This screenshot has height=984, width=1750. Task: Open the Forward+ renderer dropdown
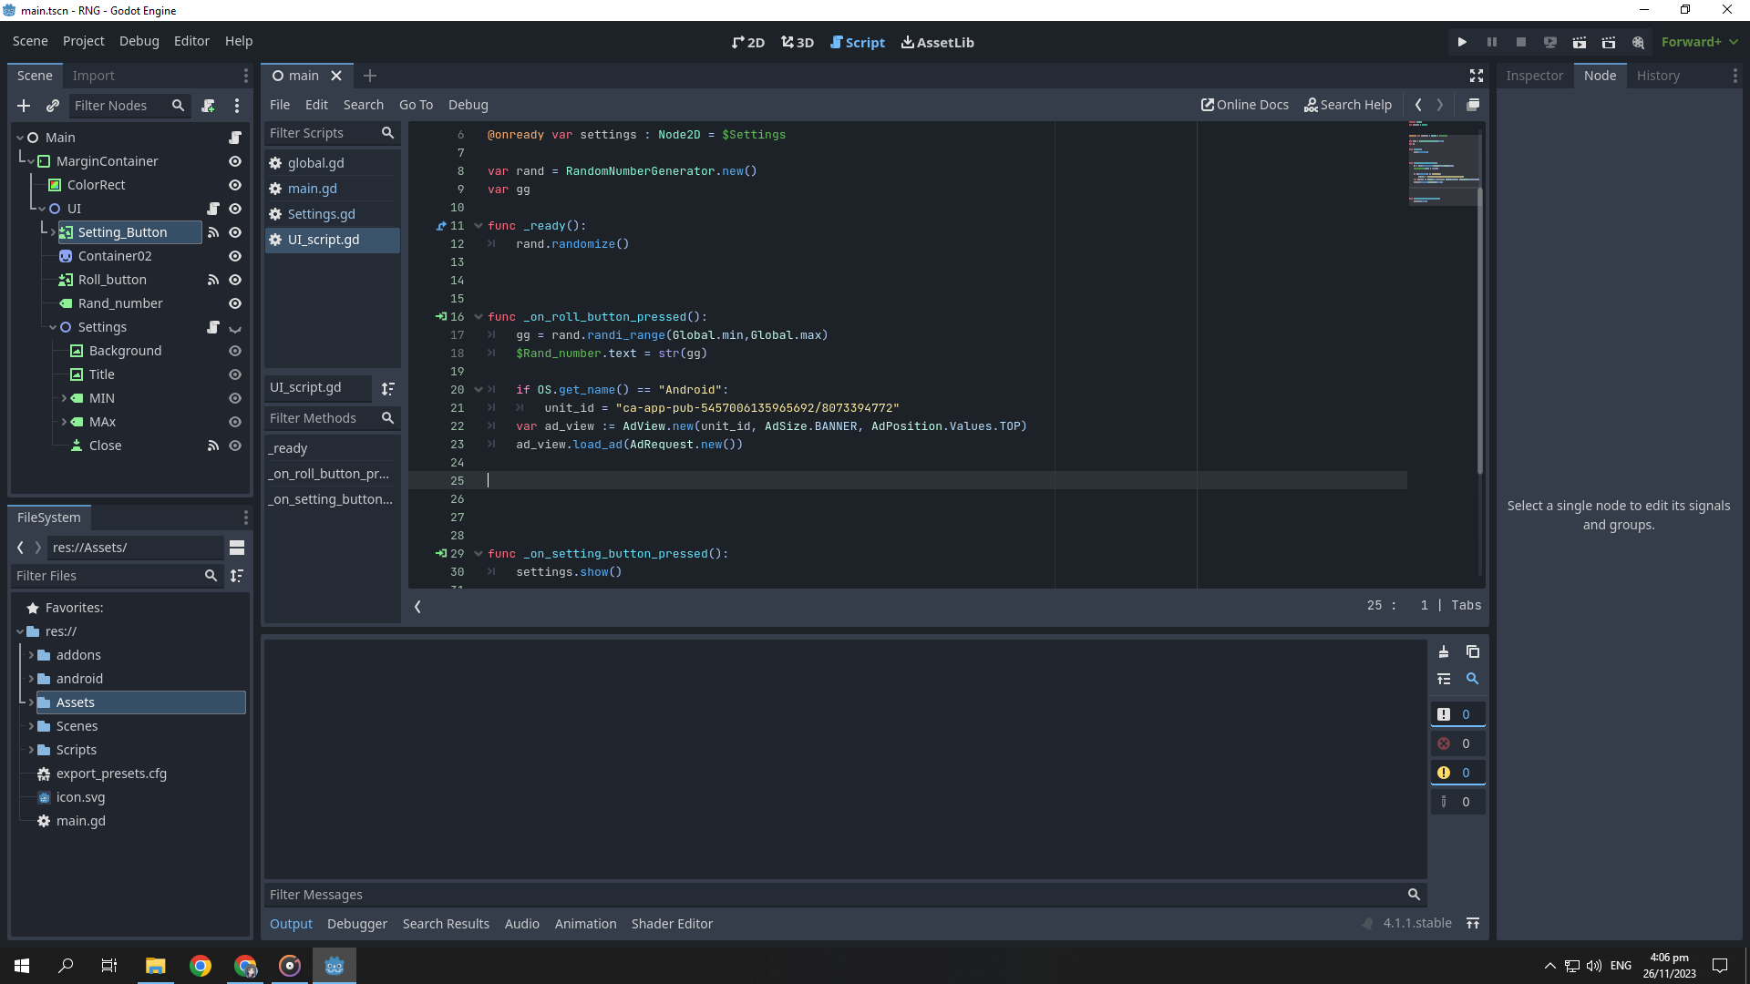tap(1700, 42)
